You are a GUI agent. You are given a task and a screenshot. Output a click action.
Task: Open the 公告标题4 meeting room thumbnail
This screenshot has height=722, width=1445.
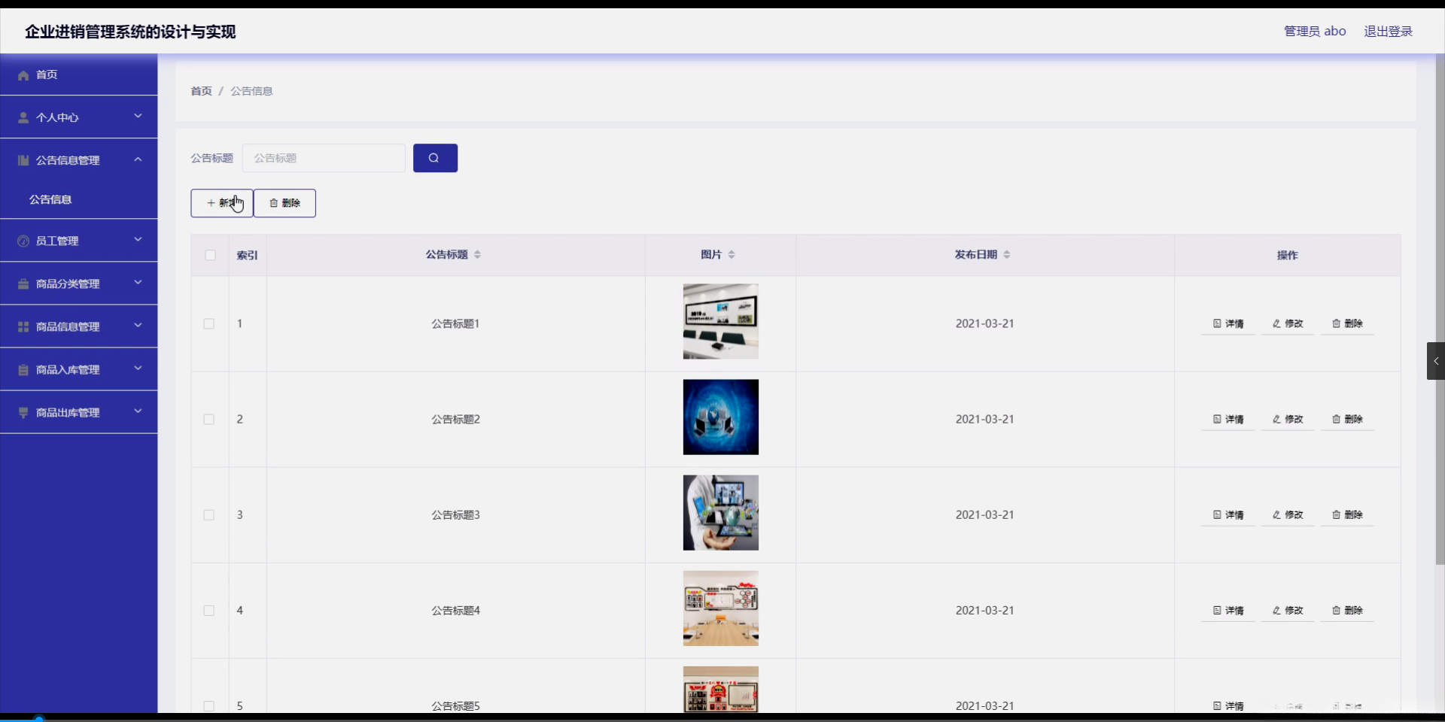coord(720,608)
